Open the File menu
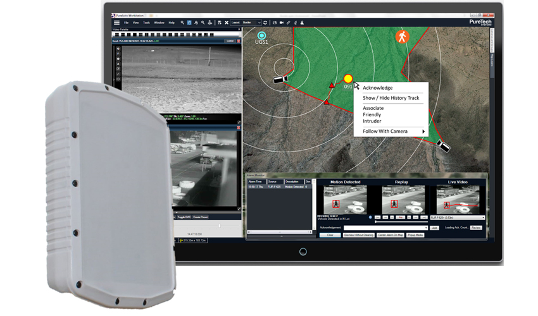 (126, 23)
